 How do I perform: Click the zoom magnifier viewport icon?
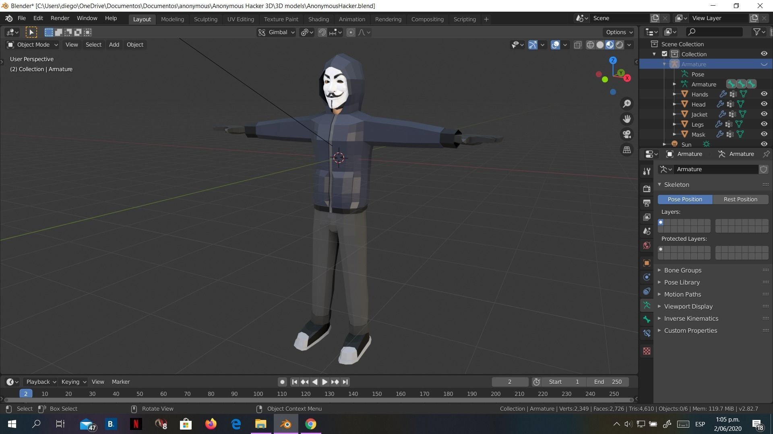tap(627, 104)
